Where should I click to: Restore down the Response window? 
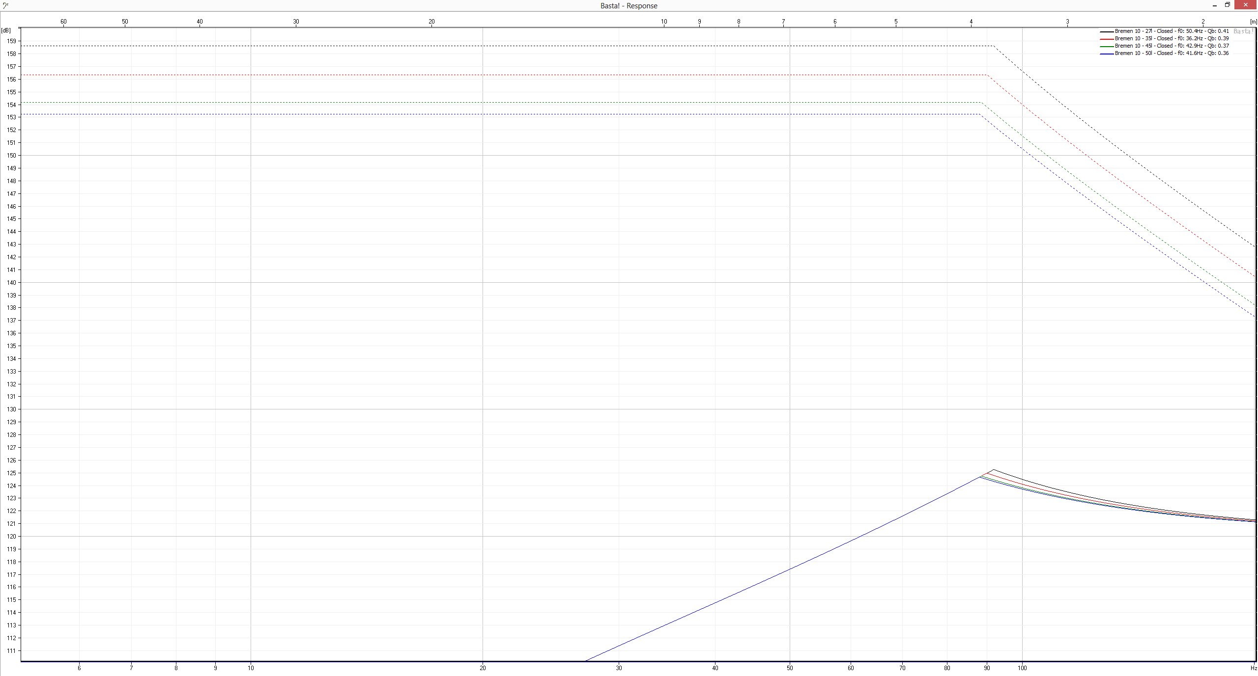(1227, 5)
